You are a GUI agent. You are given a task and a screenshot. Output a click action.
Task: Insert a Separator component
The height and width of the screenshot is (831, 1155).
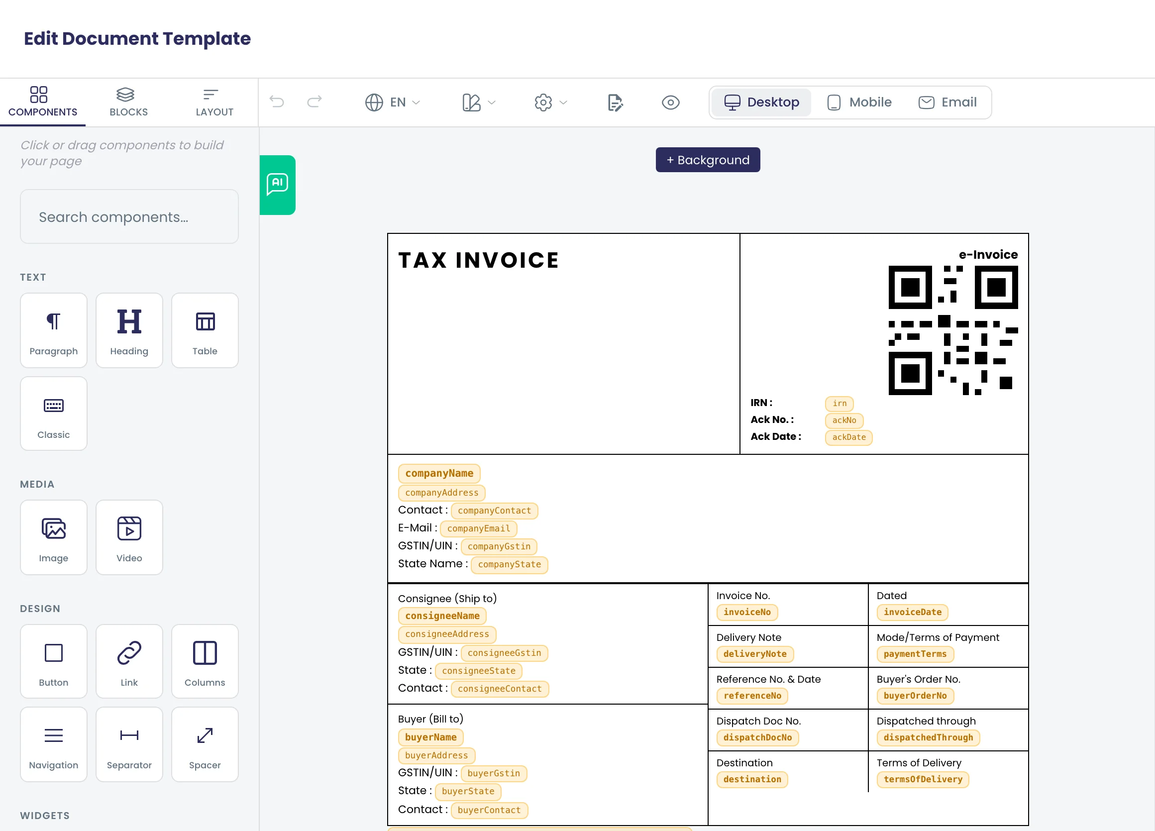[129, 744]
